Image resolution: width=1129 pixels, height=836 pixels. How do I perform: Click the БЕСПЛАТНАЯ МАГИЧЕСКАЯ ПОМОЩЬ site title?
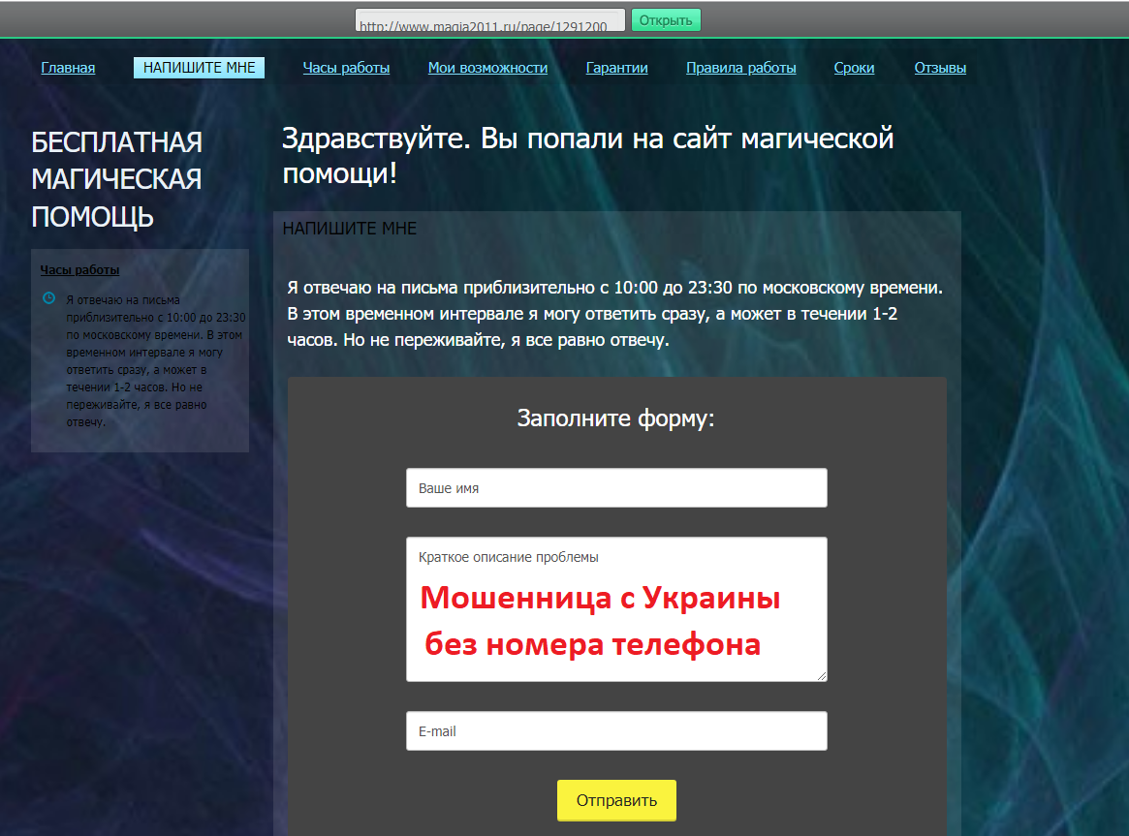pos(116,180)
